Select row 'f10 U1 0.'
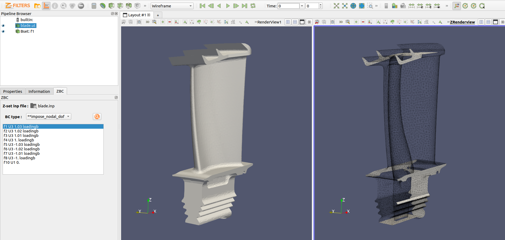Viewport: 505px width, 240px height. click(x=53, y=162)
